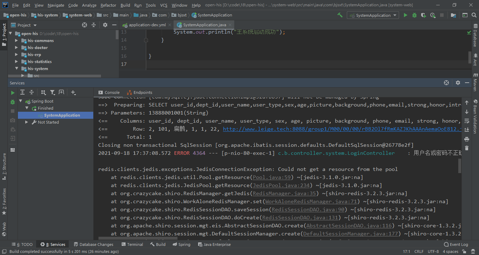The width and height of the screenshot is (479, 255).
Task: Open Run Anything from toolbar
Action: (x=465, y=15)
